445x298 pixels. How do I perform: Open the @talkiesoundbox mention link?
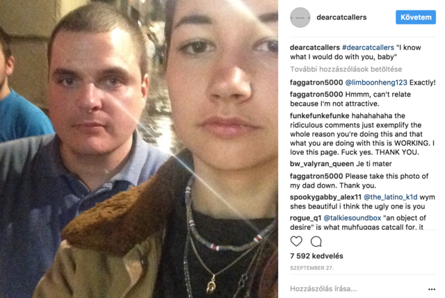click(353, 218)
